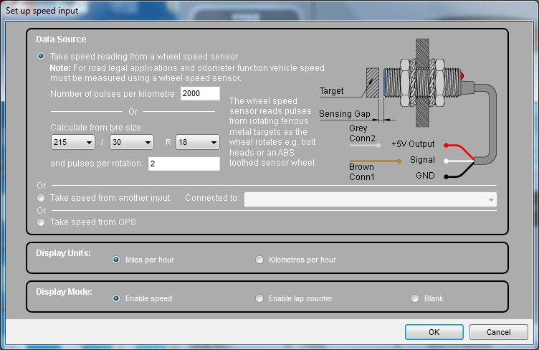Screen dimensions: 539x350
Task: Set display units to Miles per hour
Action: pyautogui.click(x=116, y=260)
